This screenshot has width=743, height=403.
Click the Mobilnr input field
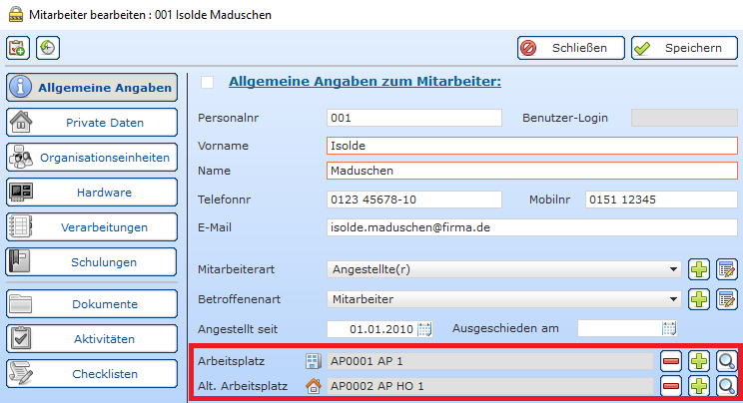click(661, 200)
